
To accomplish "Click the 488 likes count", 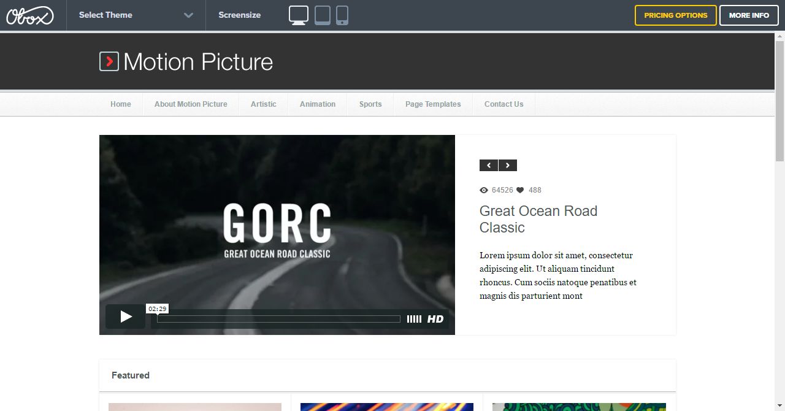I will [535, 190].
